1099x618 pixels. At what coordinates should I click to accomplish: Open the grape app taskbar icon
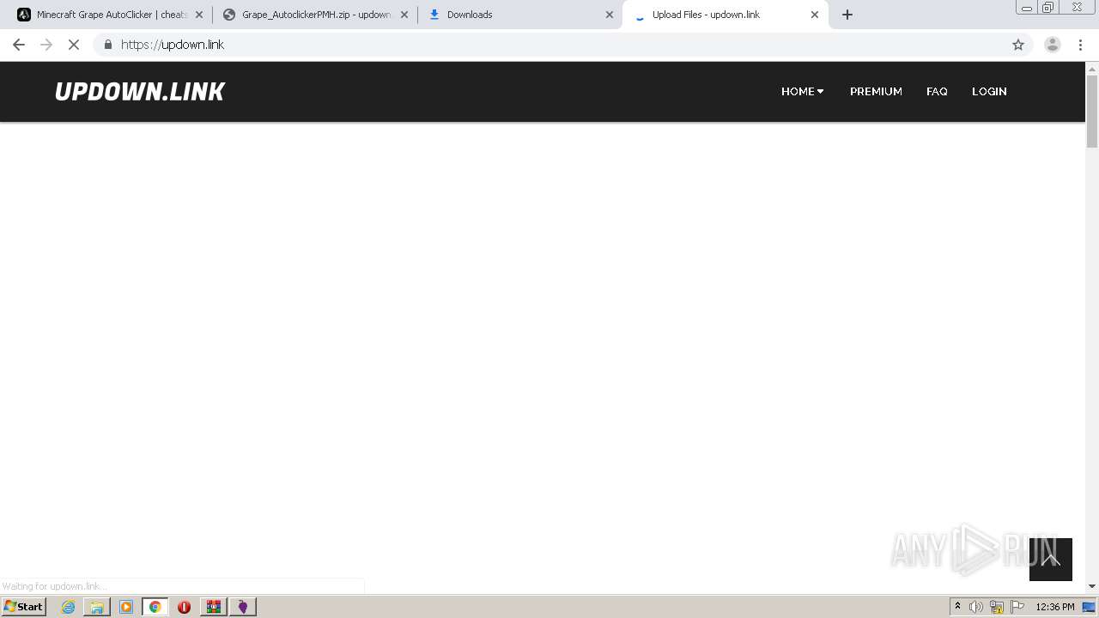point(243,607)
